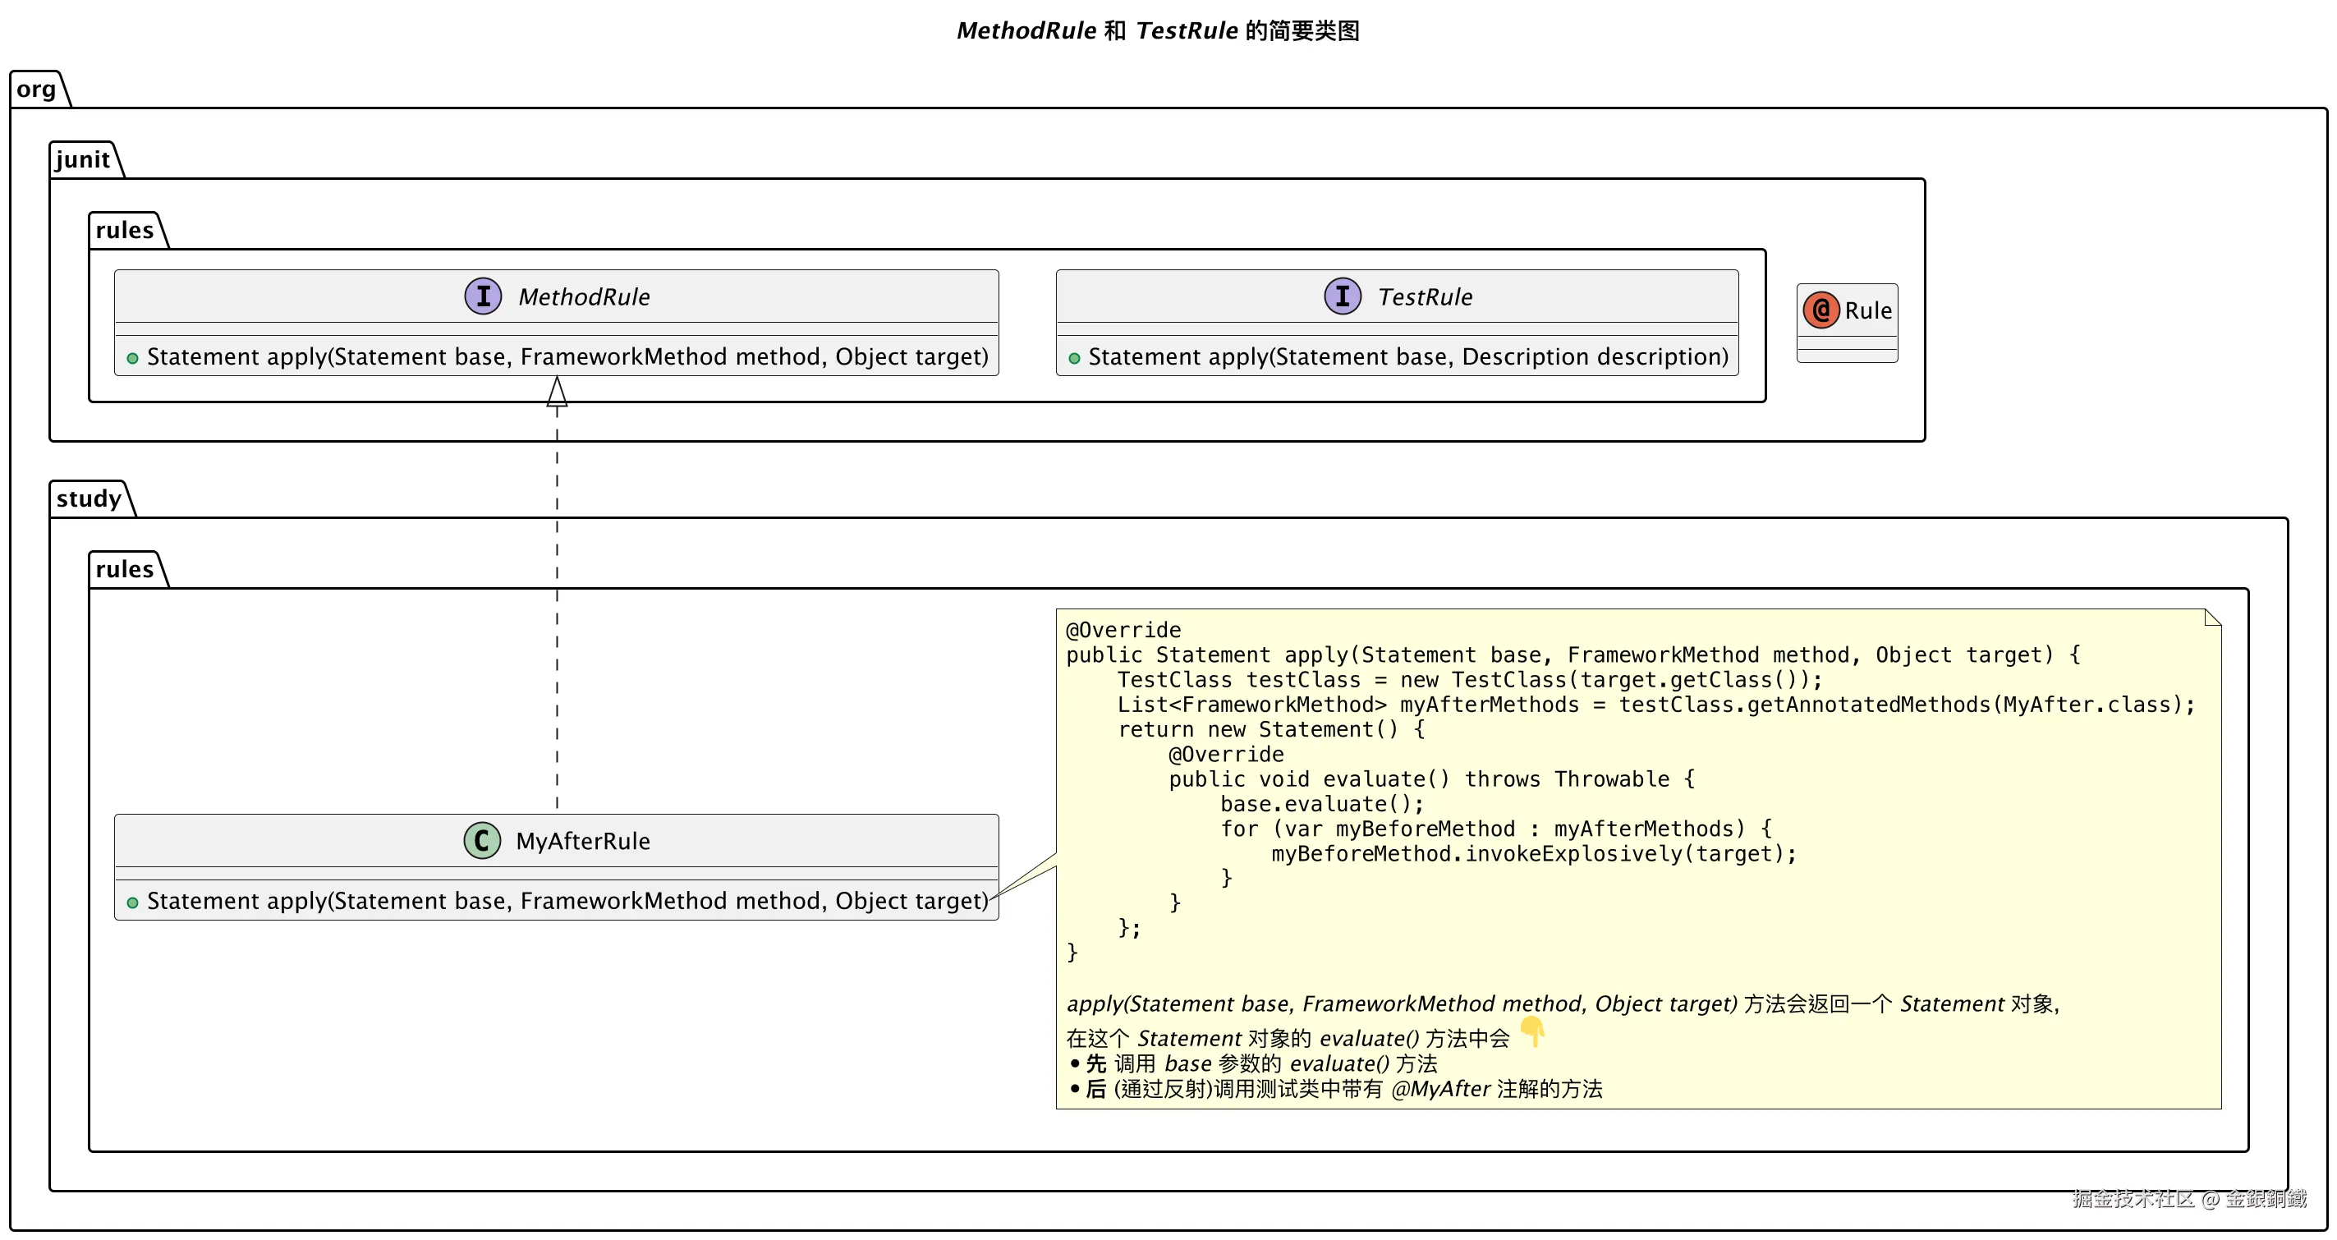Viewport: 2337px width, 1240px height.
Task: Click the TestRule interface 'I' icon
Action: 1342,296
